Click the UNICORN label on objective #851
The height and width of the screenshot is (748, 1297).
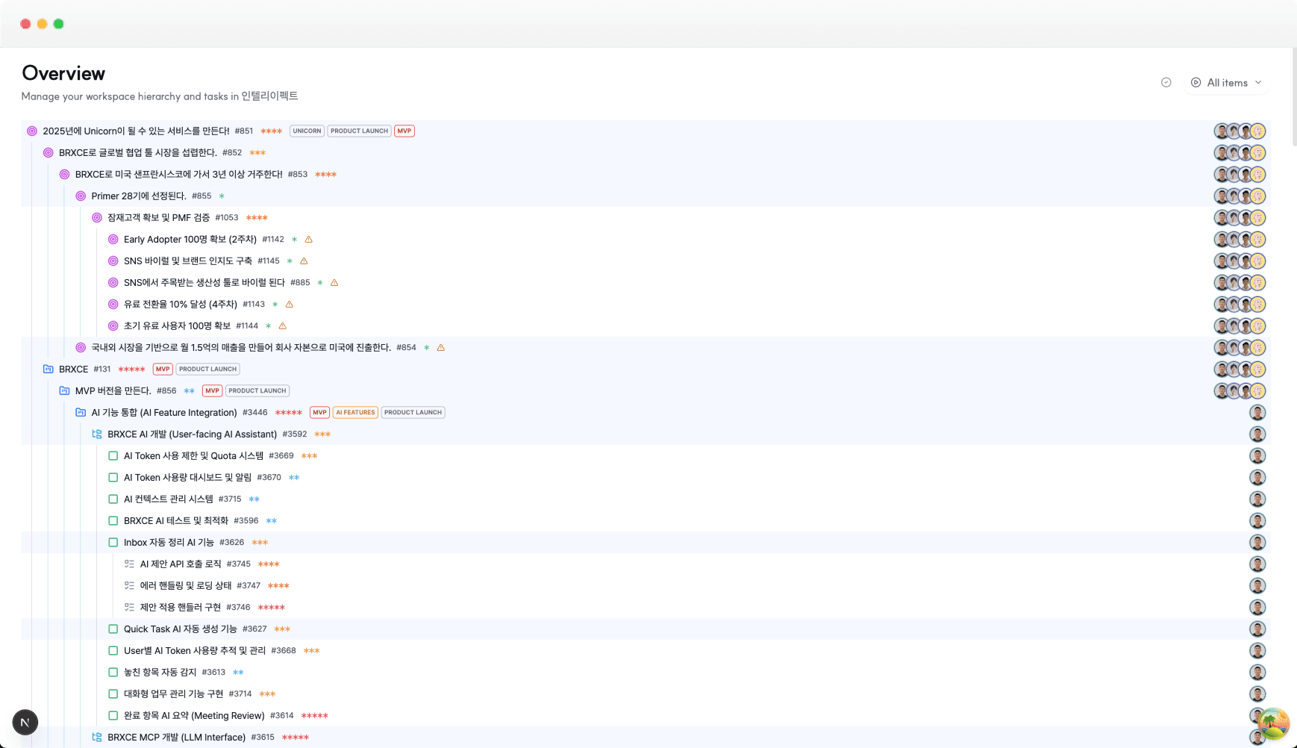(306, 131)
